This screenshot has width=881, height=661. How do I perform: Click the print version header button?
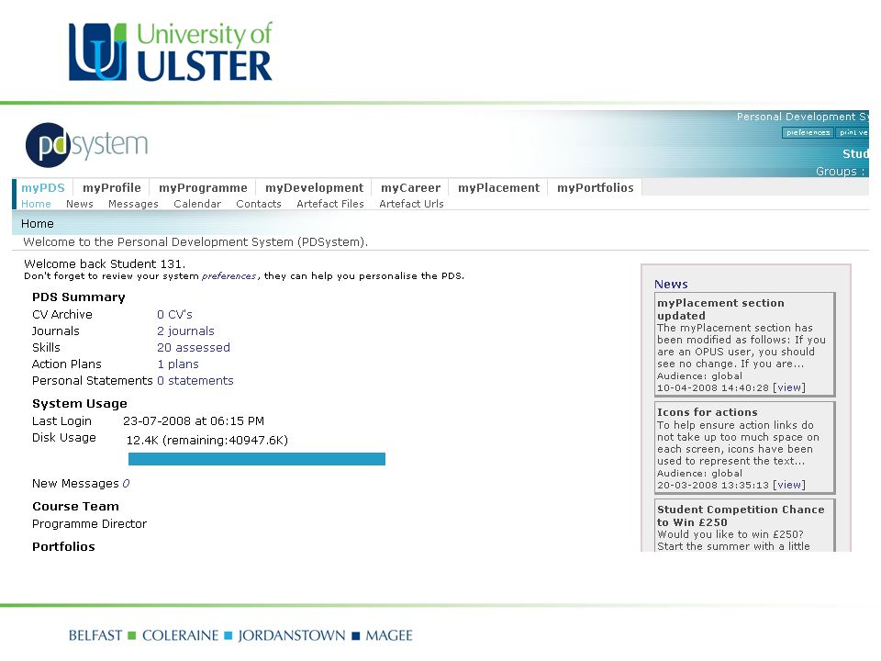pos(853,132)
